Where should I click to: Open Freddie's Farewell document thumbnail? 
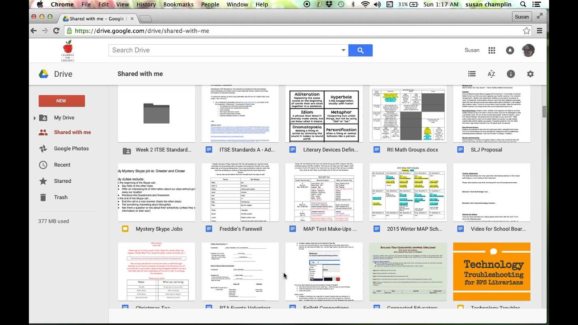click(240, 193)
